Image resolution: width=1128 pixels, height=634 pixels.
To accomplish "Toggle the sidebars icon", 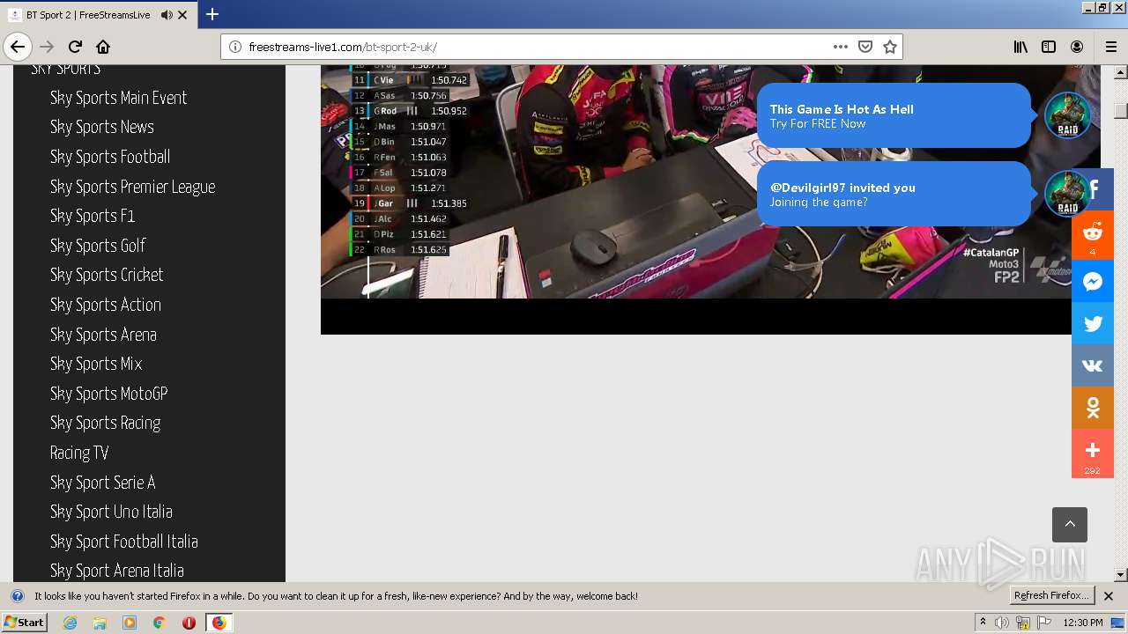I will pos(1049,47).
